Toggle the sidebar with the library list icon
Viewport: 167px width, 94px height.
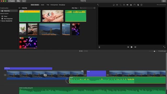[20, 8]
